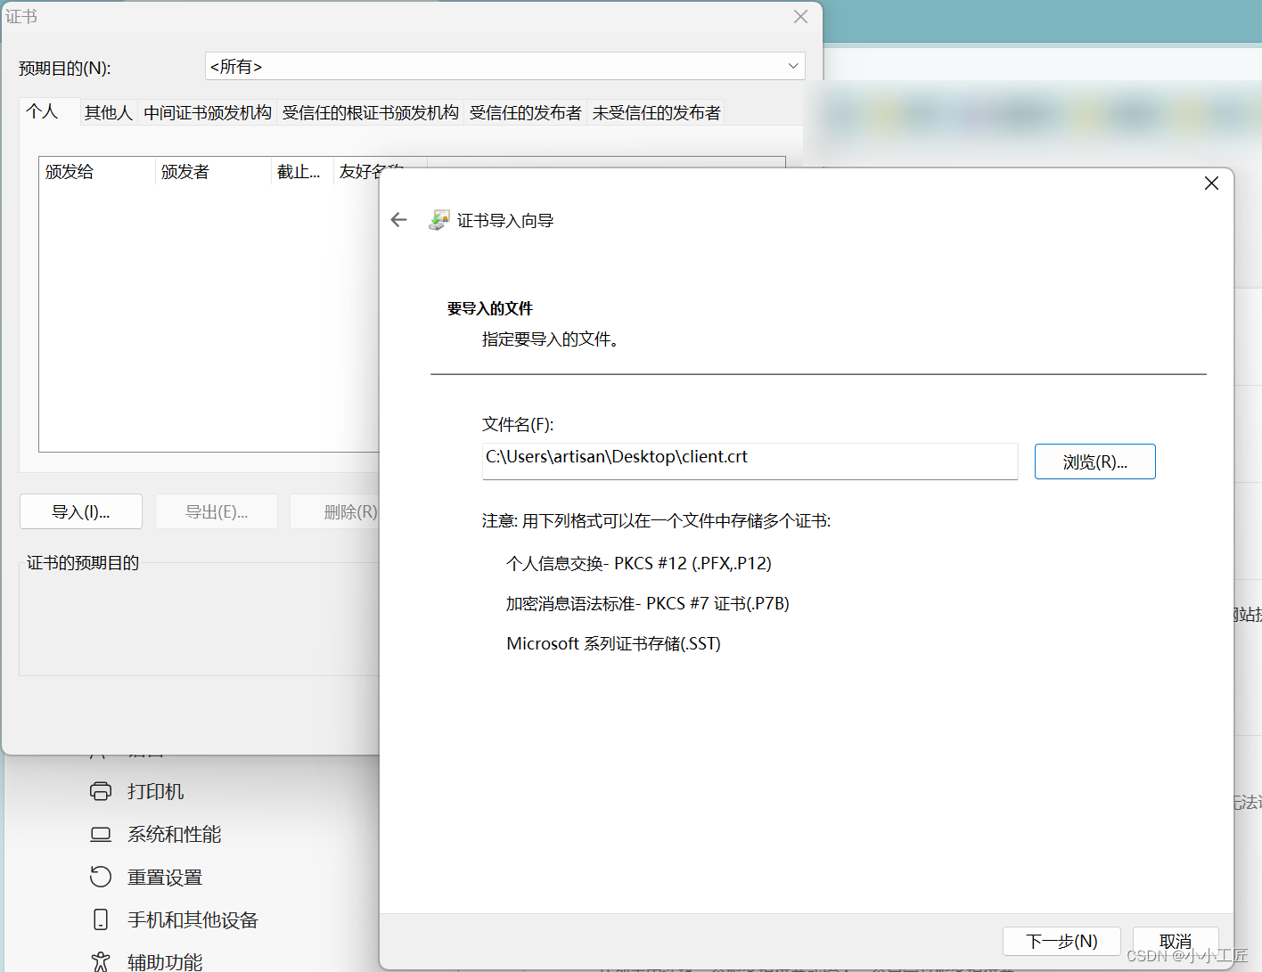This screenshot has width=1262, height=972.
Task: Open the 预期目的 dropdown showing <所有>
Action: click(504, 66)
